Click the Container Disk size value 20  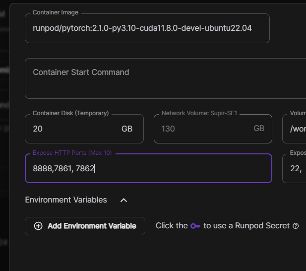[38, 129]
